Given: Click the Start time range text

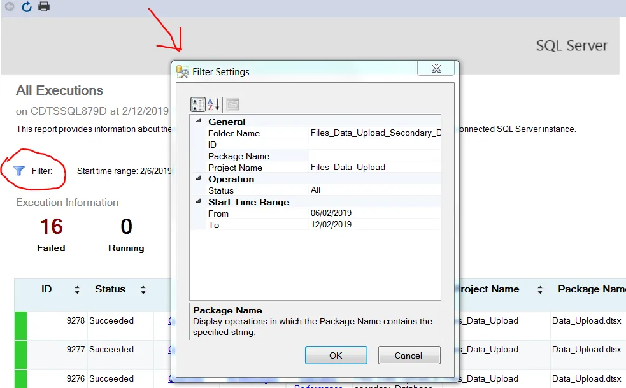Looking at the screenshot, I should point(124,171).
